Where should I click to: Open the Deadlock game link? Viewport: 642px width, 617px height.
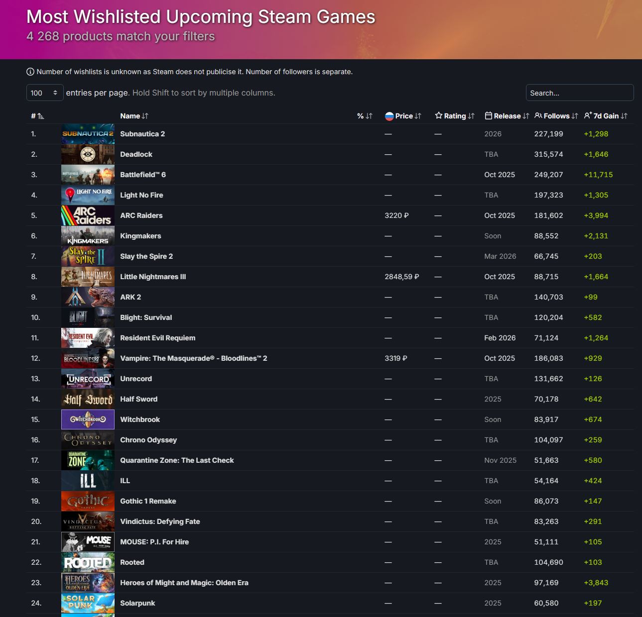click(x=136, y=154)
